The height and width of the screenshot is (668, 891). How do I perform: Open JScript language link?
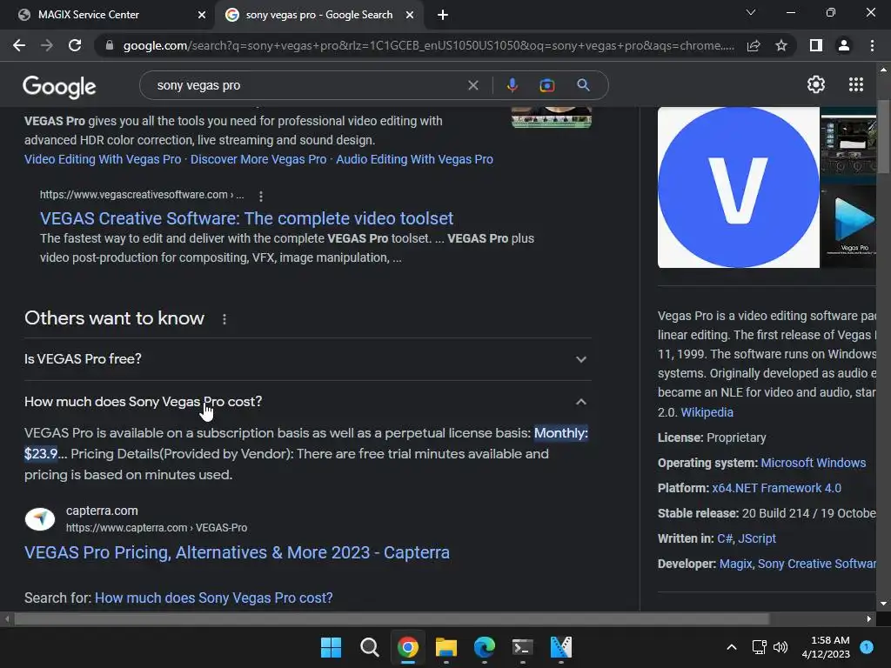pos(757,538)
